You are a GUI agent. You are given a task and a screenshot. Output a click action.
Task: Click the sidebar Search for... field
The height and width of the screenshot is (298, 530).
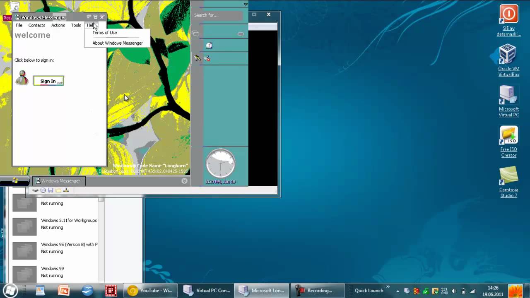pyautogui.click(x=218, y=15)
